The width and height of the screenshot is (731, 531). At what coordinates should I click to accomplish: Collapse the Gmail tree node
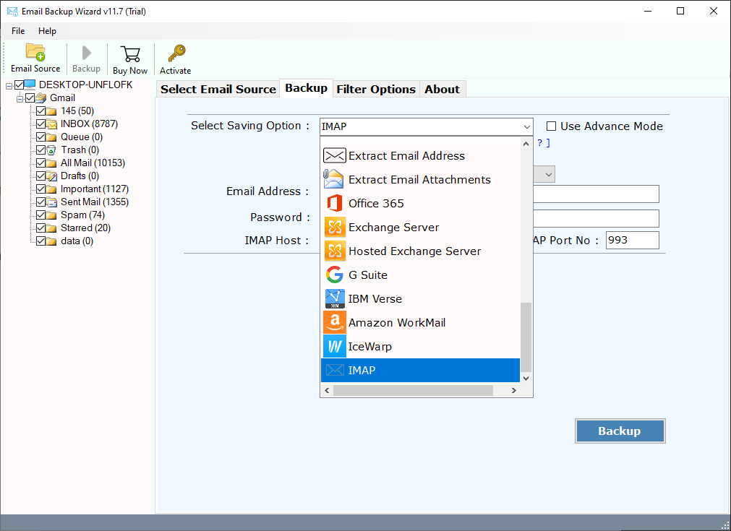click(x=20, y=99)
